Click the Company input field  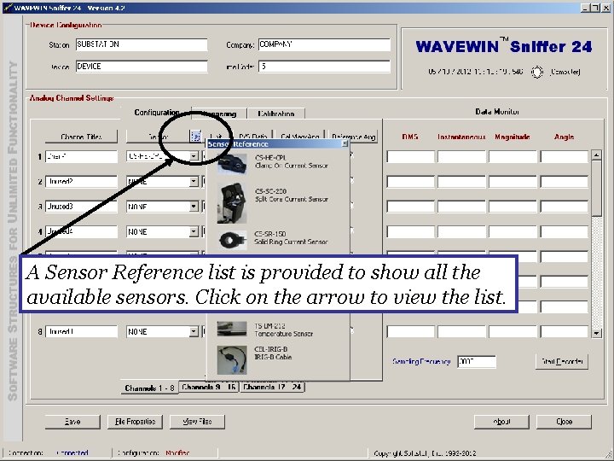pyautogui.click(x=324, y=44)
